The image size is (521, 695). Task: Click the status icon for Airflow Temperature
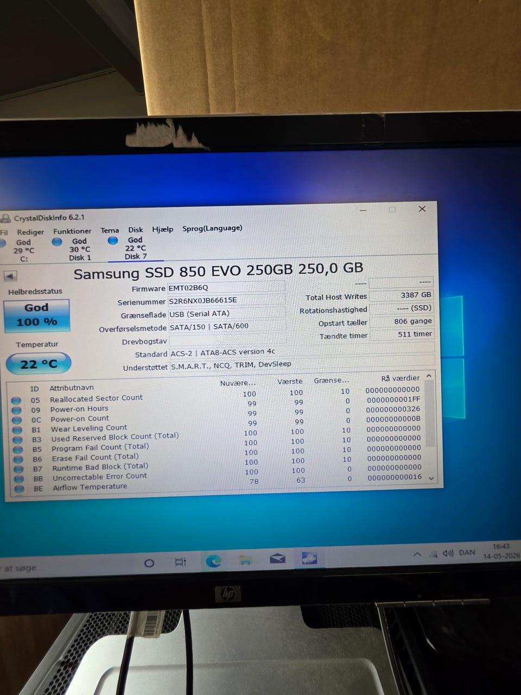(20, 489)
